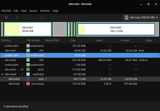Select the 30.00 GiB unallocated row
The image size is (160, 111).
coord(80,55)
